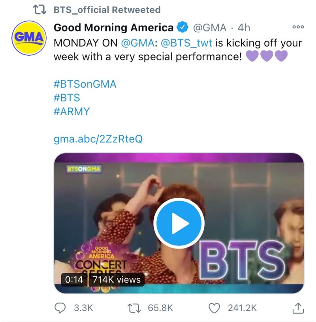
Task: Click the 4h timestamp
Action: coord(244,28)
